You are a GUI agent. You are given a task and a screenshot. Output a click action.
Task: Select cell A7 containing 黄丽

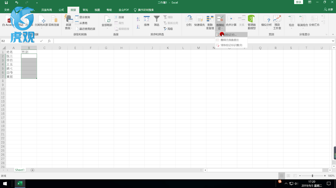13,77
